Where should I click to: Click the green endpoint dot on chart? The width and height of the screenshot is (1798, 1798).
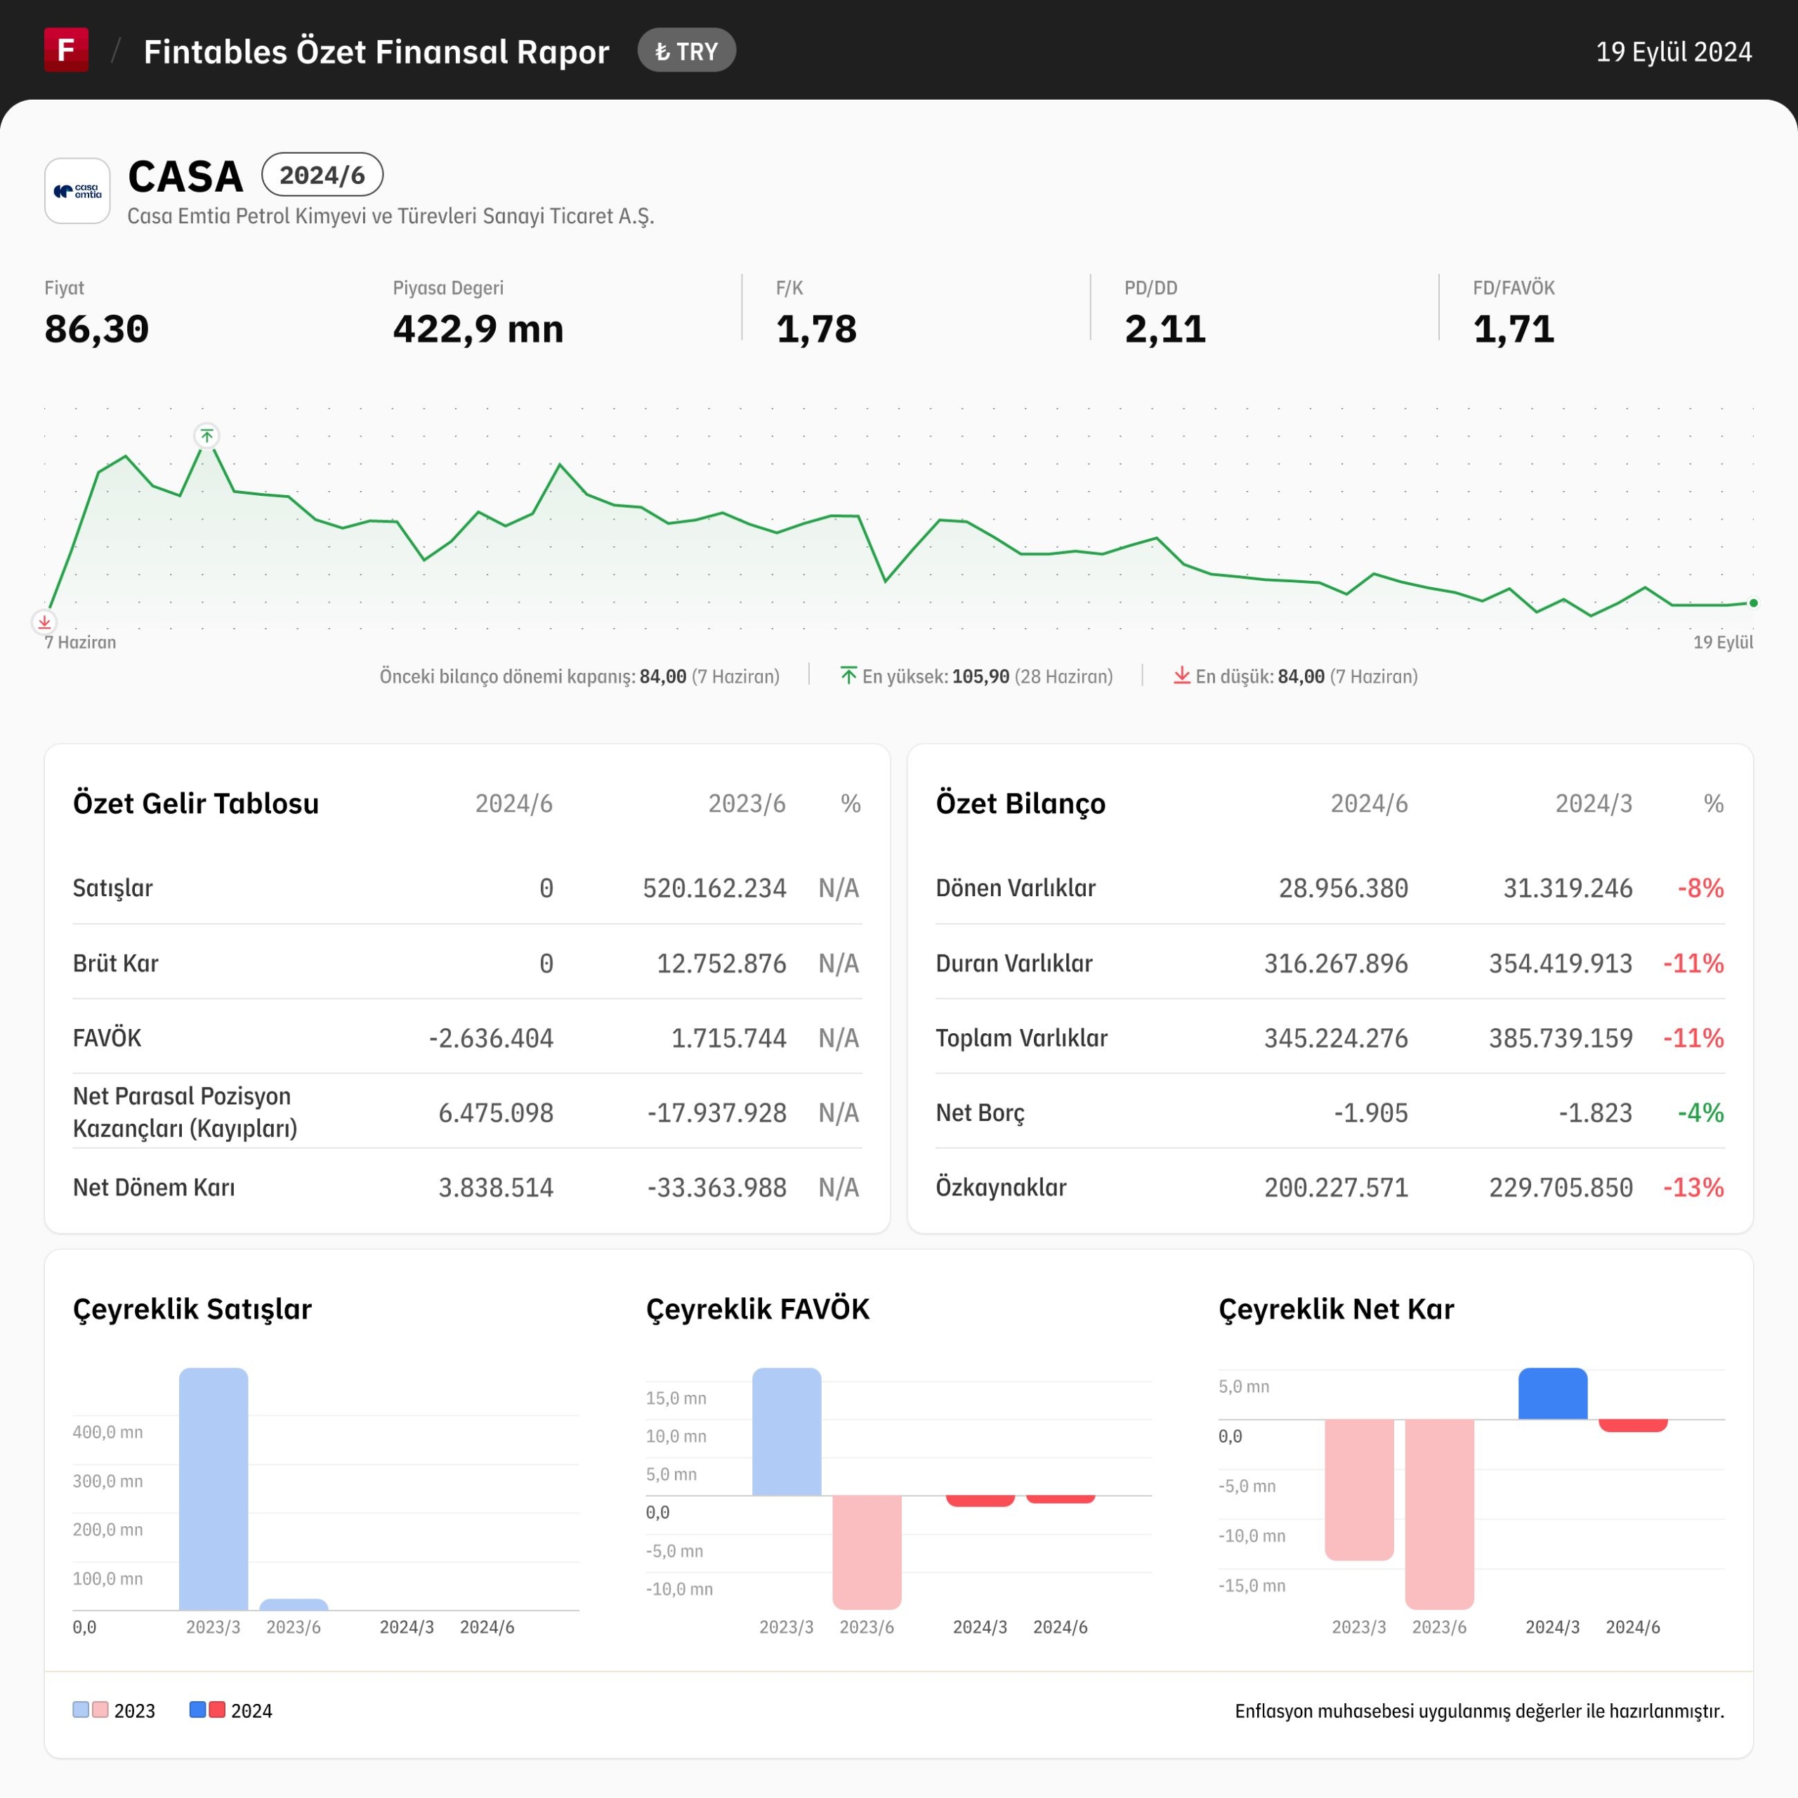(x=1753, y=603)
